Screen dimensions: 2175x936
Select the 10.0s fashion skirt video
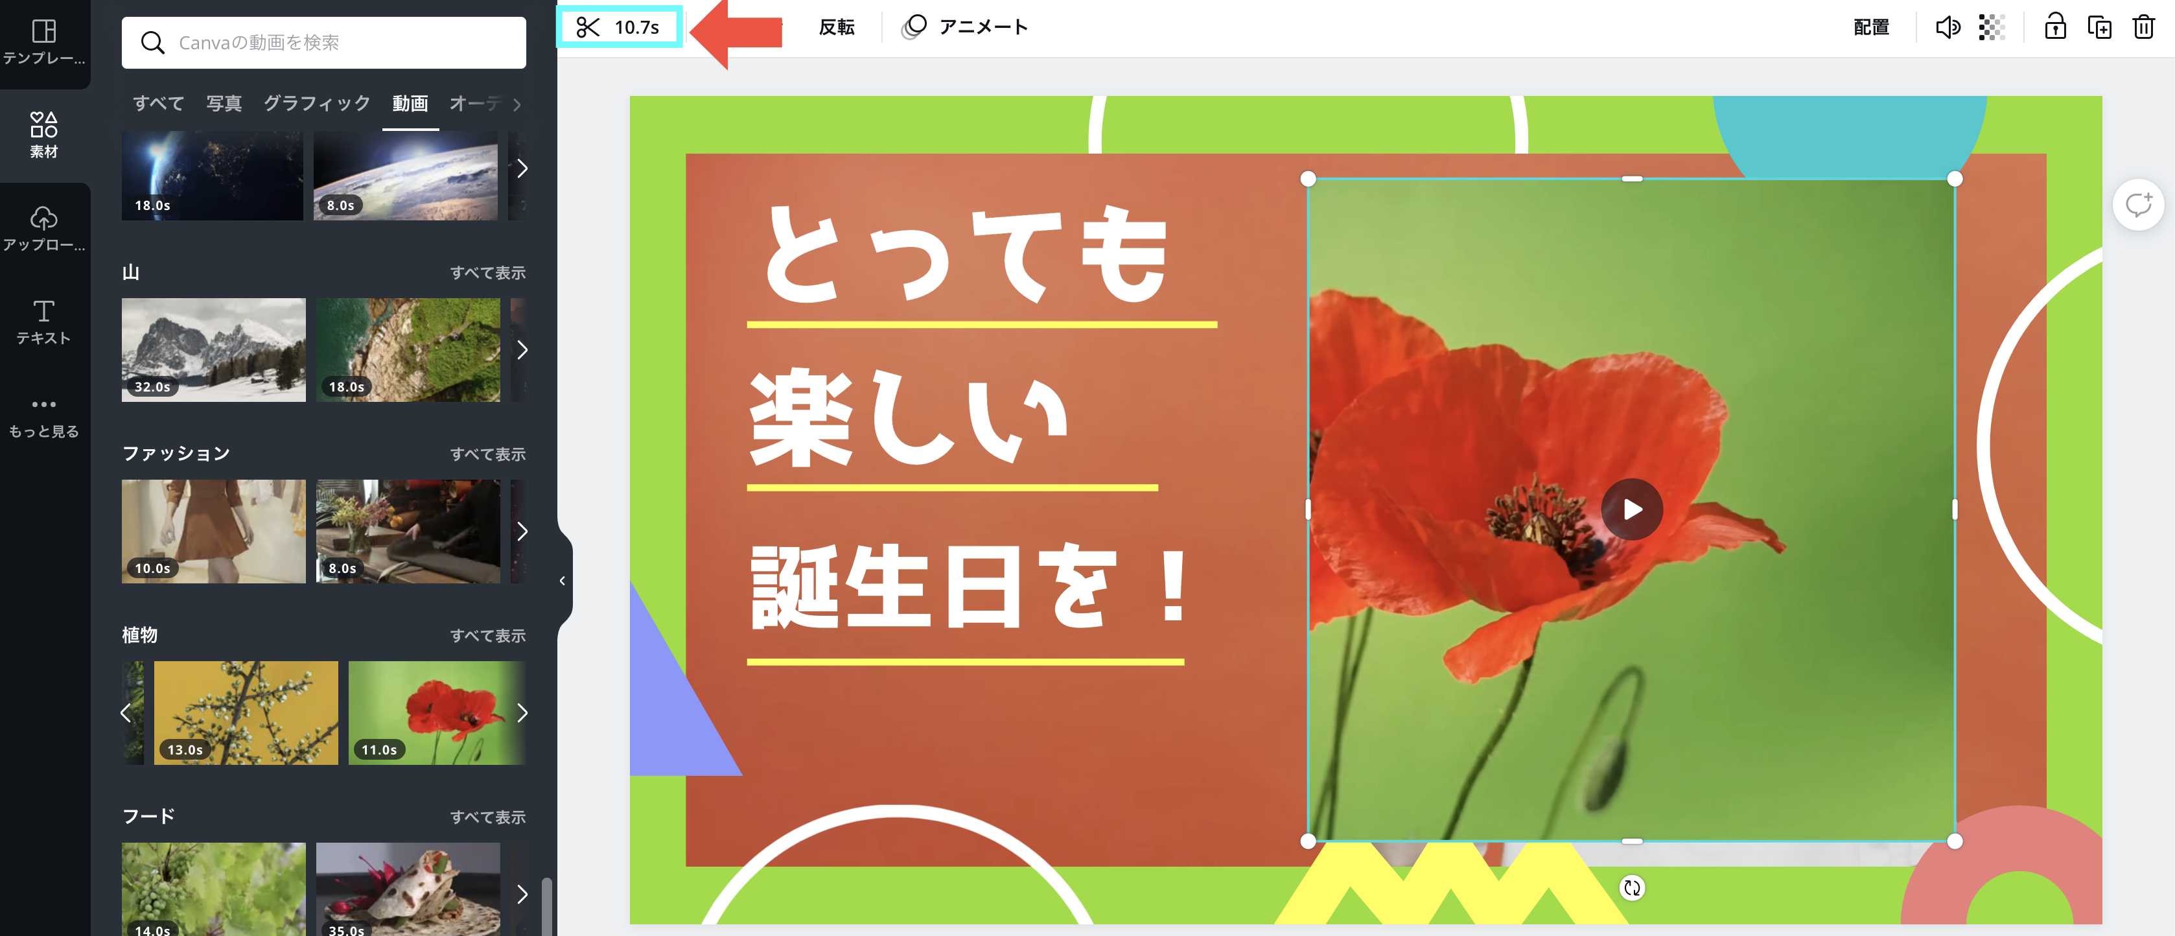point(214,532)
